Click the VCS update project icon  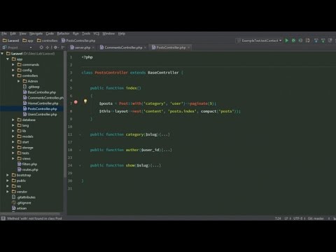coord(316,41)
